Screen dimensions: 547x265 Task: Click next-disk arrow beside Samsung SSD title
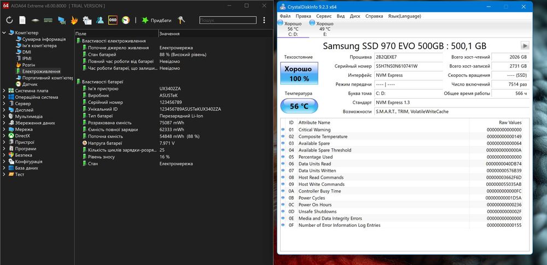tap(525, 46)
